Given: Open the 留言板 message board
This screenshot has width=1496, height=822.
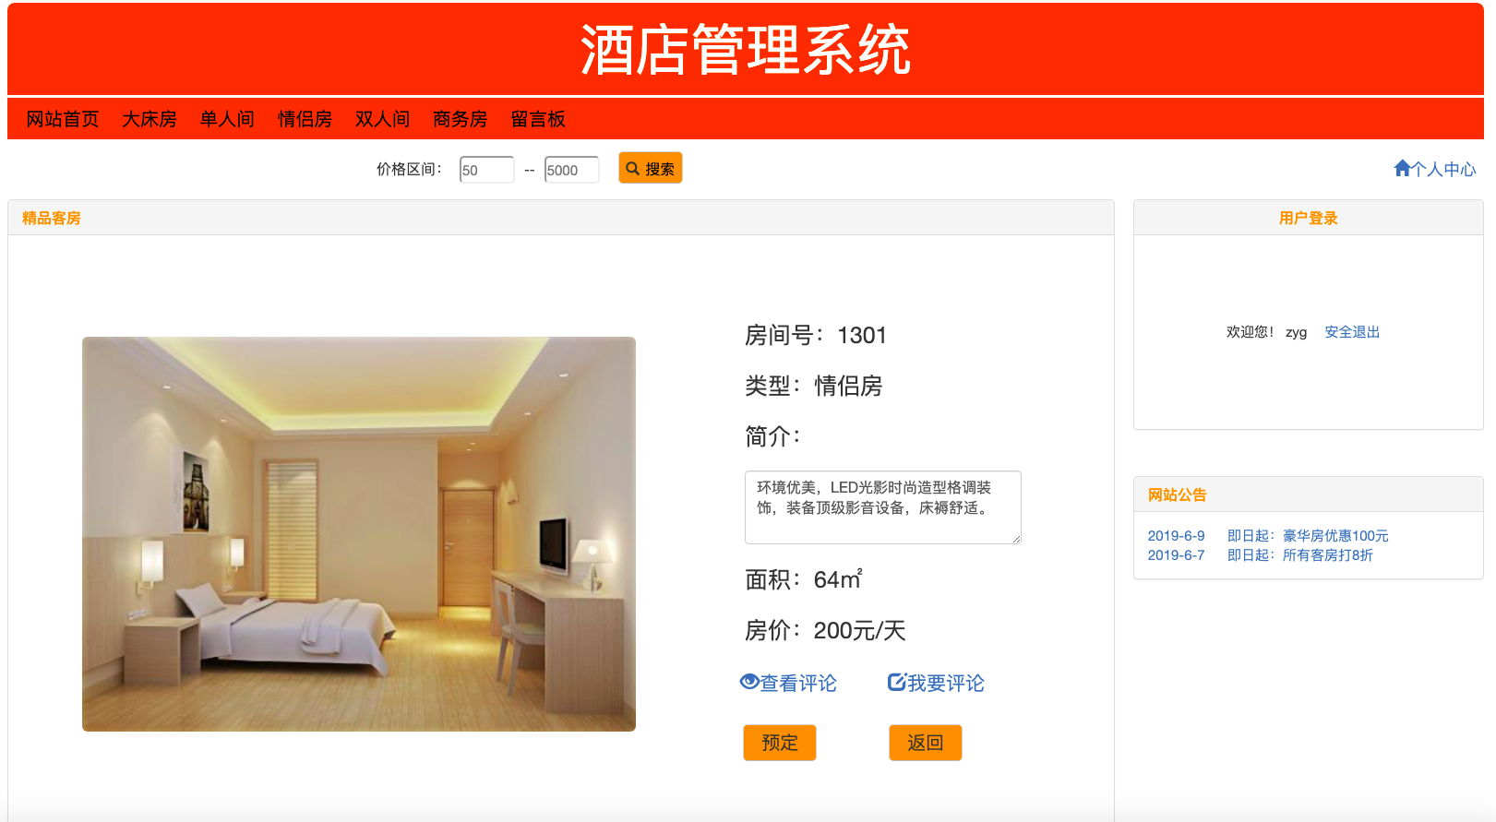Looking at the screenshot, I should (538, 119).
